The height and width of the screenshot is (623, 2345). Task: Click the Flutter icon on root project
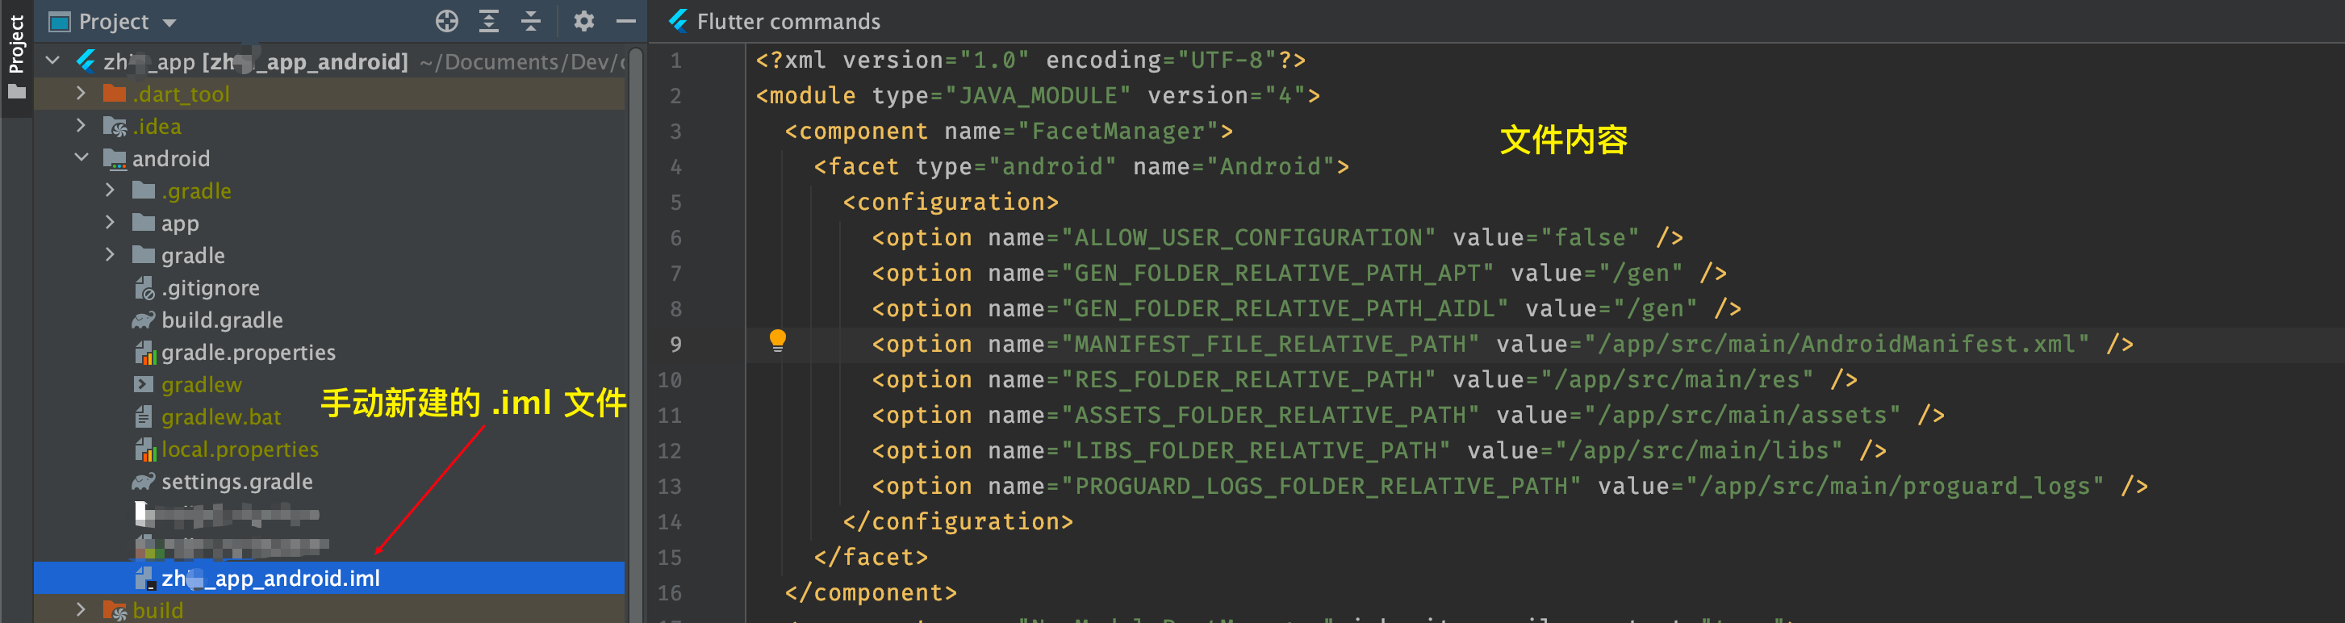point(86,61)
